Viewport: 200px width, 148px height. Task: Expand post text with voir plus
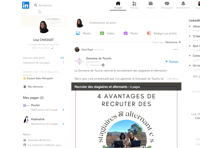[x=172, y=79]
